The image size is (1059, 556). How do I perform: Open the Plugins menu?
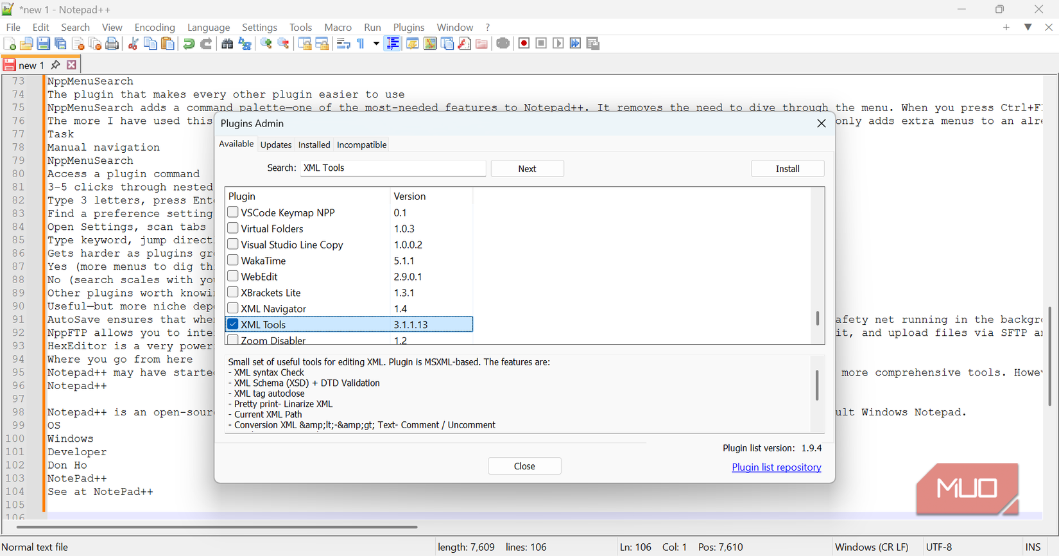(409, 27)
